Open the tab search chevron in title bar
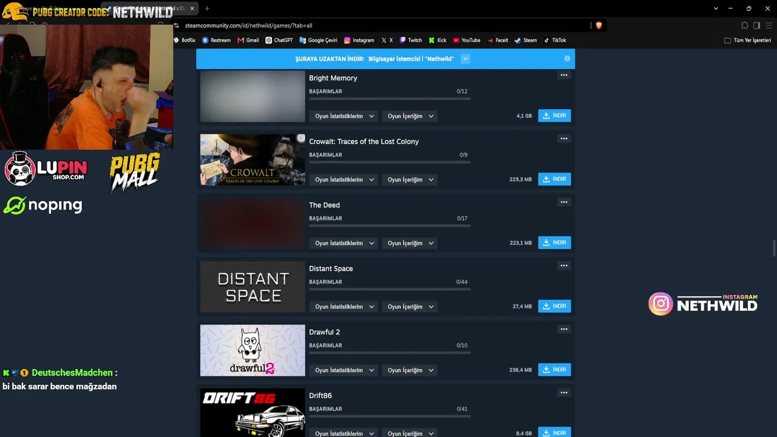 pyautogui.click(x=716, y=8)
